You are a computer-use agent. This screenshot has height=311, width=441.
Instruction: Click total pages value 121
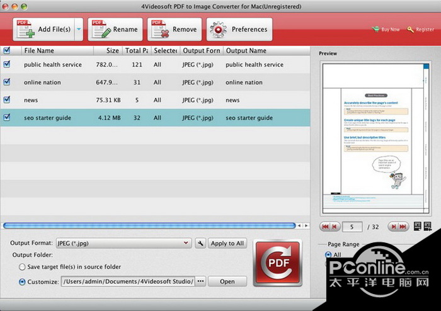(x=137, y=65)
